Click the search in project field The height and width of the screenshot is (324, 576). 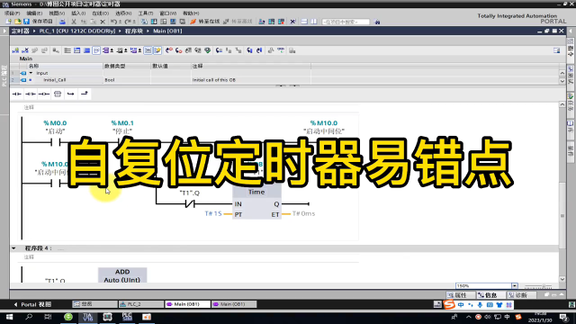click(346, 22)
